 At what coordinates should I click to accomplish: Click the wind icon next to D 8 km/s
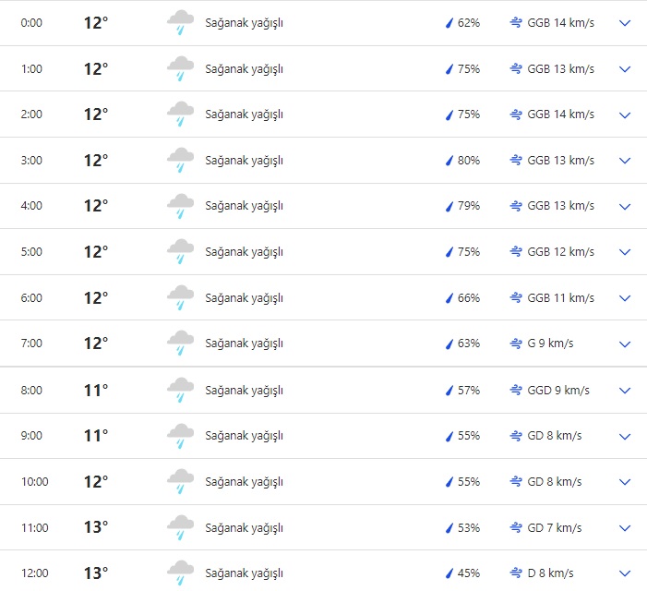pos(516,573)
